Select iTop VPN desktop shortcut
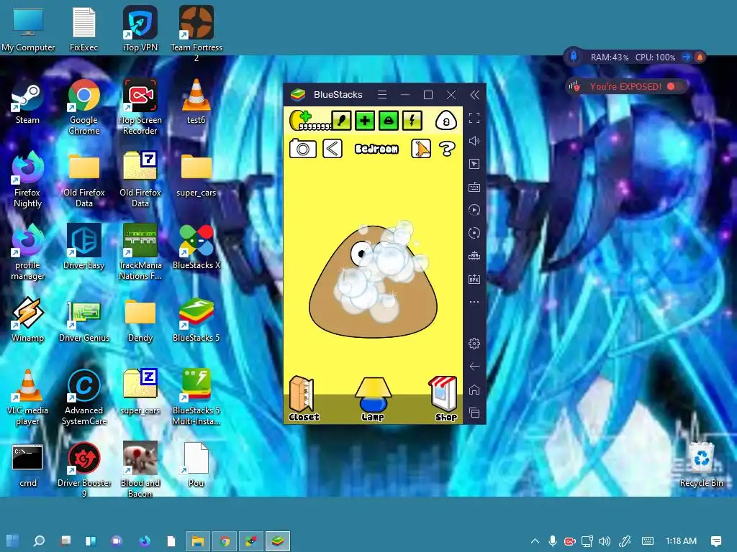The height and width of the screenshot is (552, 737). 140,29
